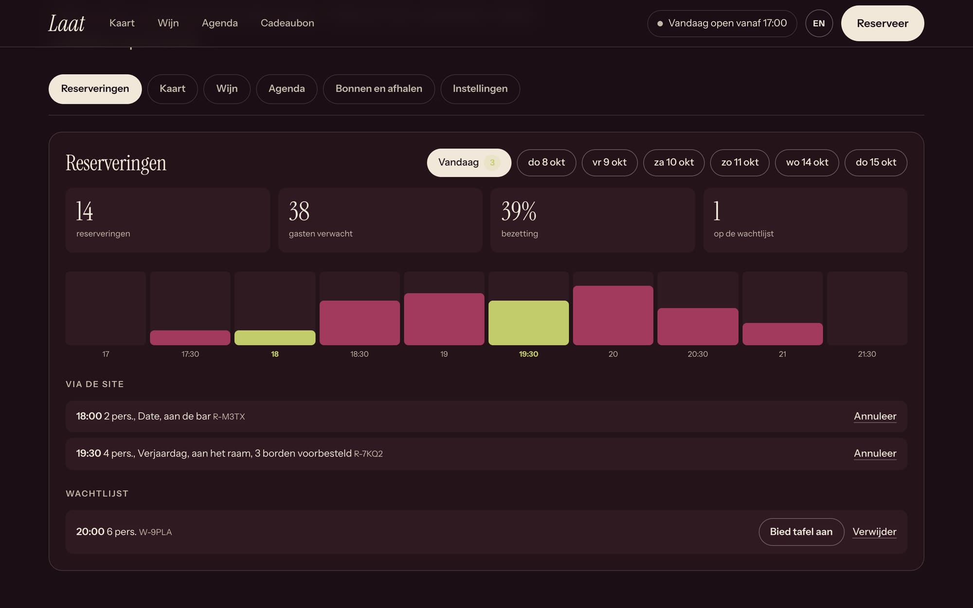This screenshot has width=973, height=608.
Task: Click the 20 o'clock occupancy bar
Action: coord(613,316)
